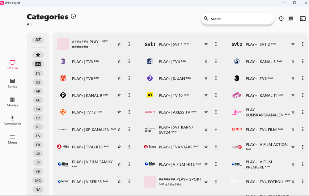Favorite PLAY+| KANAL 5 channel

293,61
